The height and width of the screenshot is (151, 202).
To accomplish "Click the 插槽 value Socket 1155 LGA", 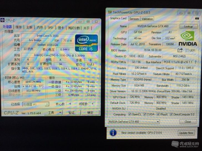I will click(47, 45).
